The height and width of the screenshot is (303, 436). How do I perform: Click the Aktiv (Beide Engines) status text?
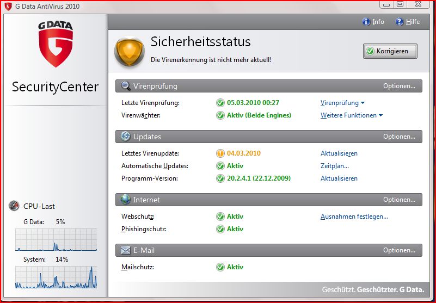click(259, 115)
